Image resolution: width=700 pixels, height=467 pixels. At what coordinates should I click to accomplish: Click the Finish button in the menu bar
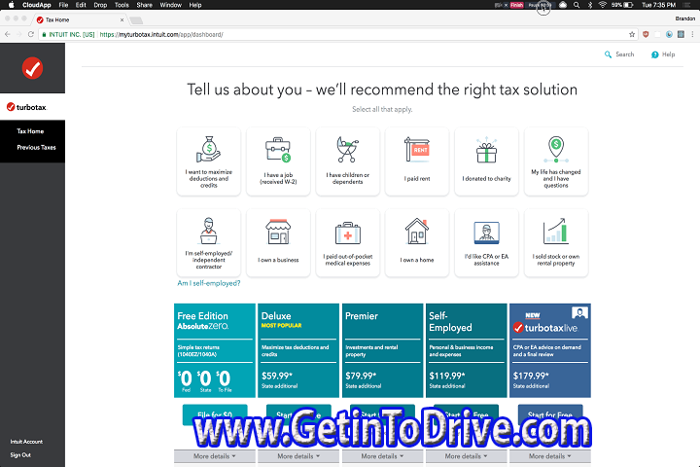pos(516,5)
